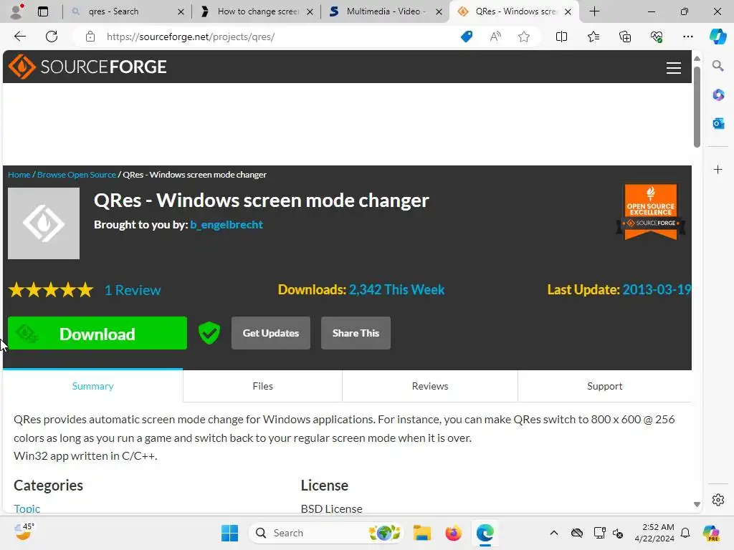
Task: Click Share This button
Action: (x=356, y=333)
